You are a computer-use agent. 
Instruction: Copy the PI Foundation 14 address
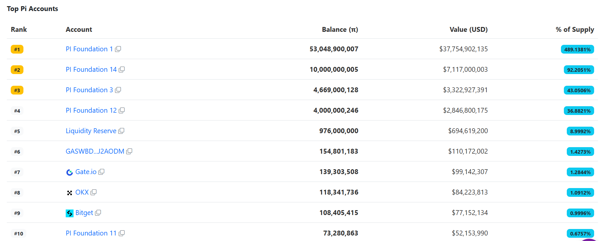[122, 70]
